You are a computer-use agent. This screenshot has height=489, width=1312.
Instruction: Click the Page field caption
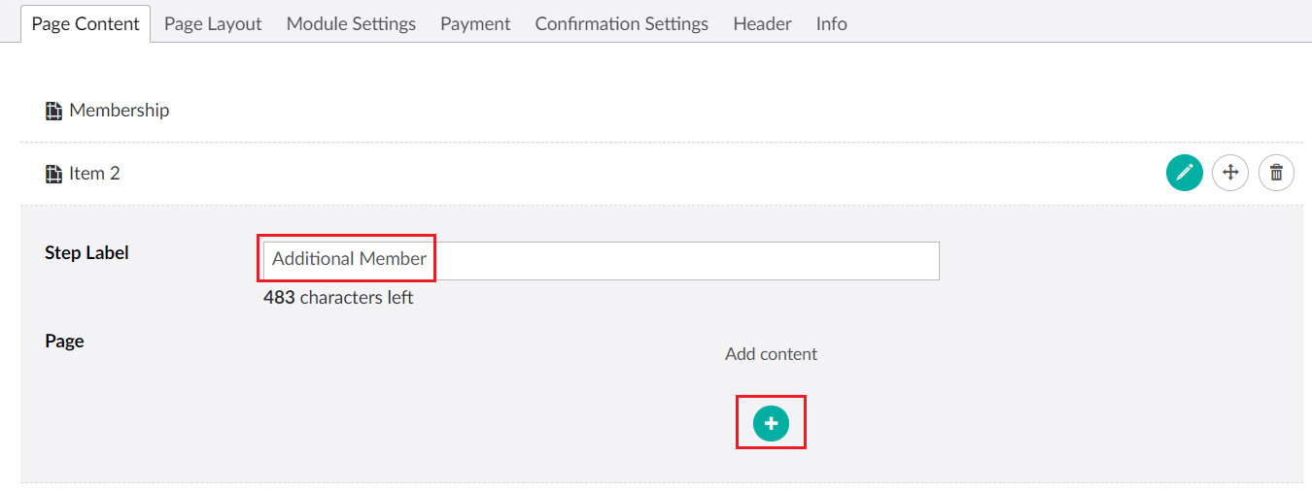click(x=64, y=342)
